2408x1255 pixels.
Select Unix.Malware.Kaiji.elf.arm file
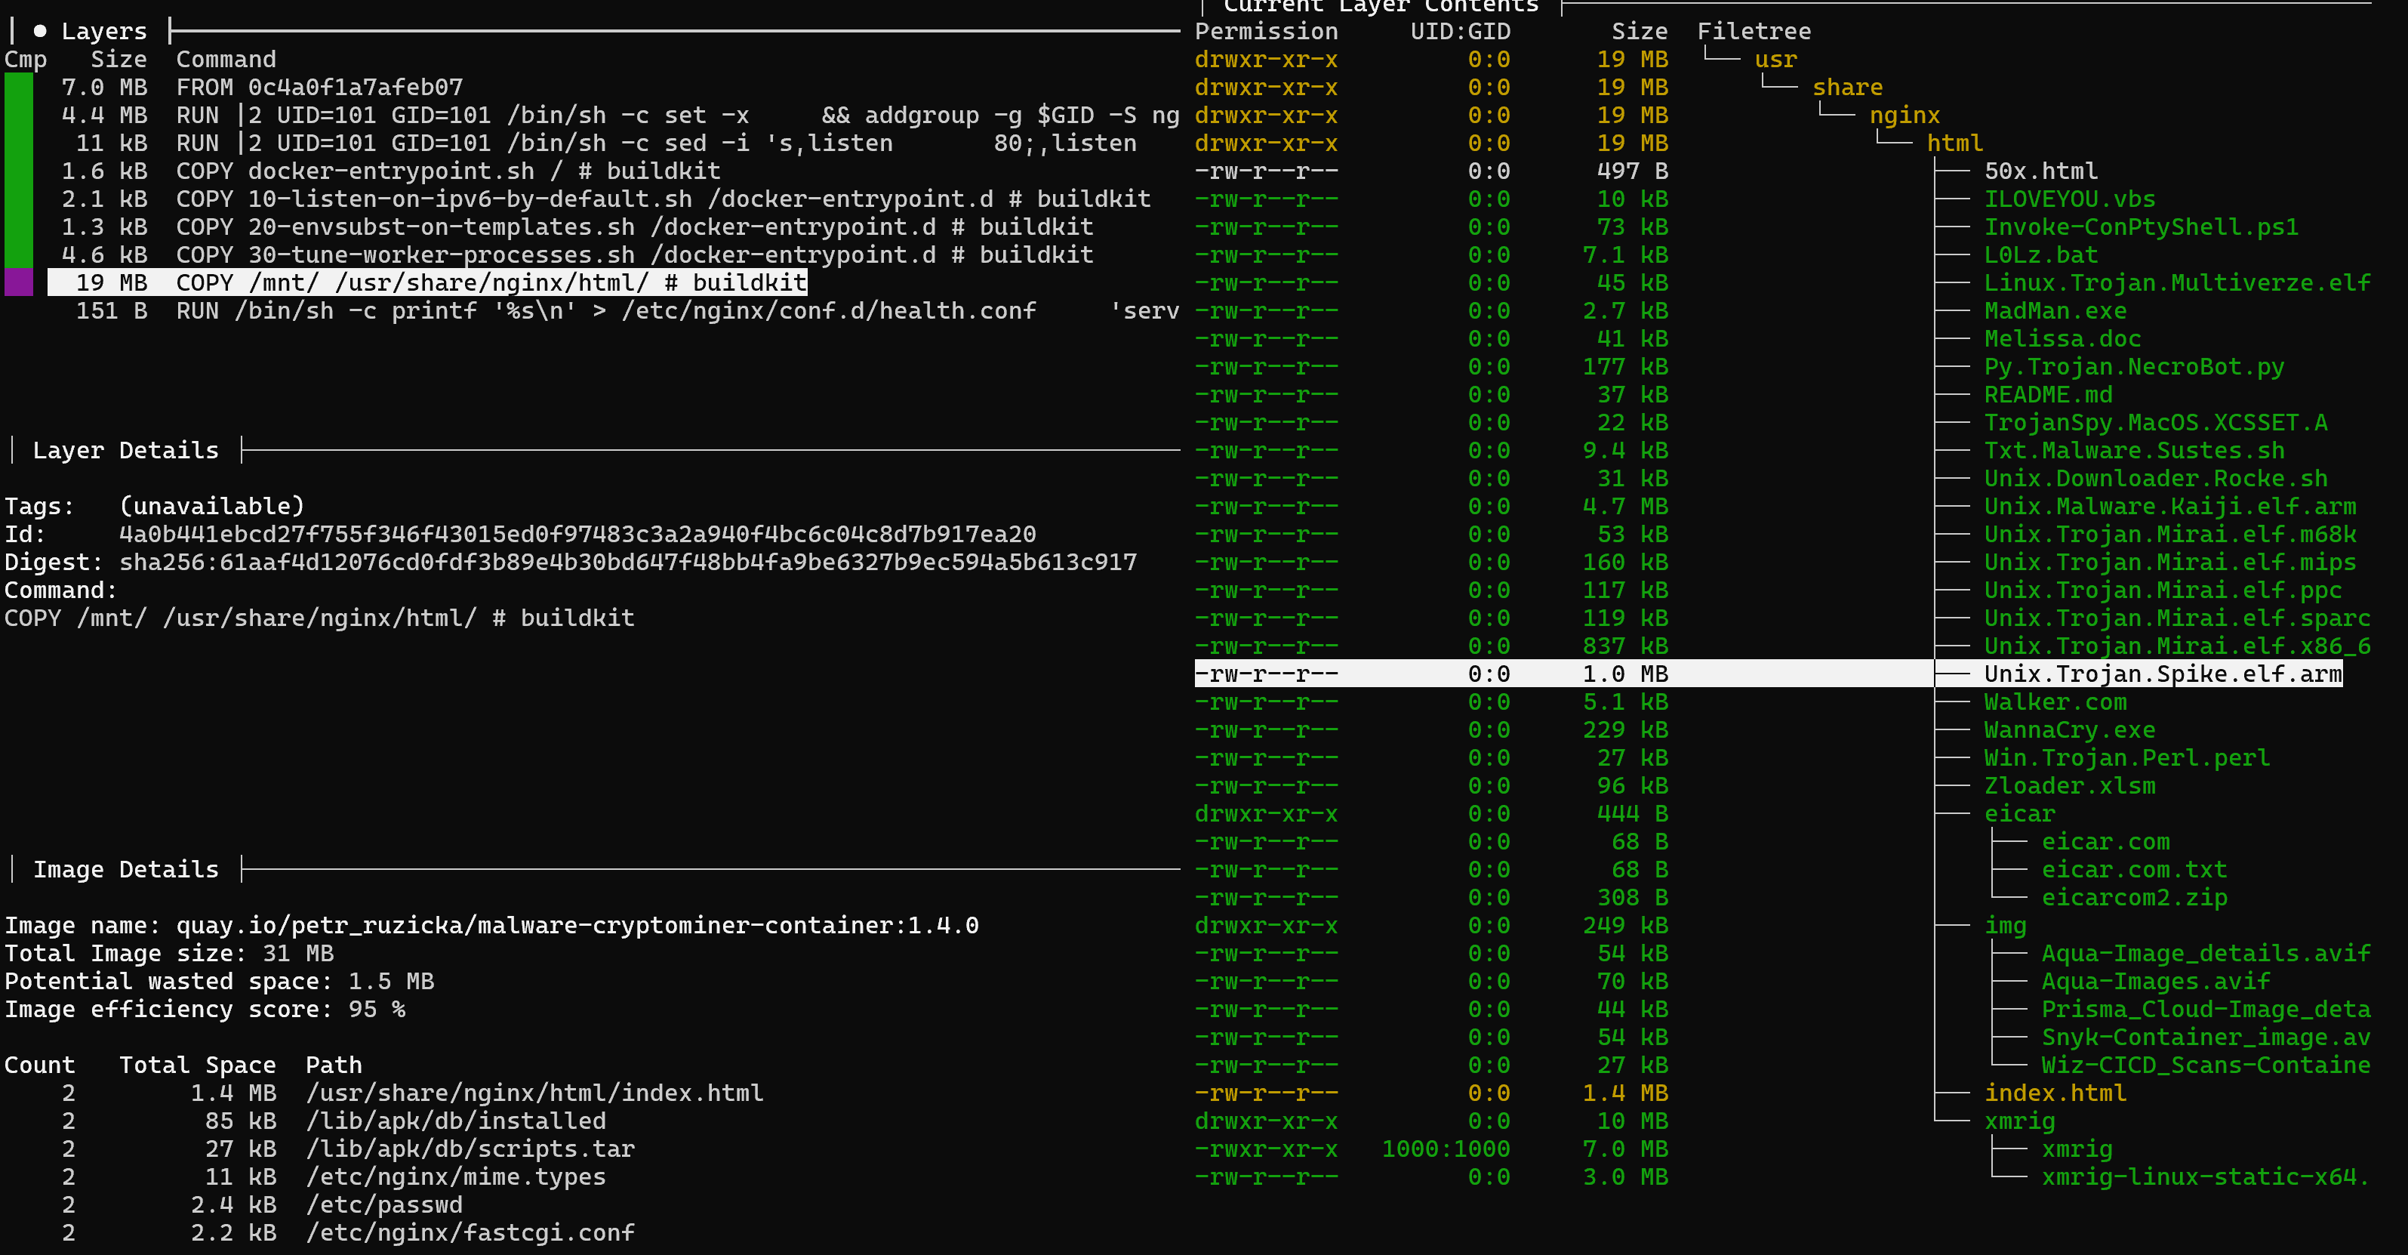pos(2169,506)
